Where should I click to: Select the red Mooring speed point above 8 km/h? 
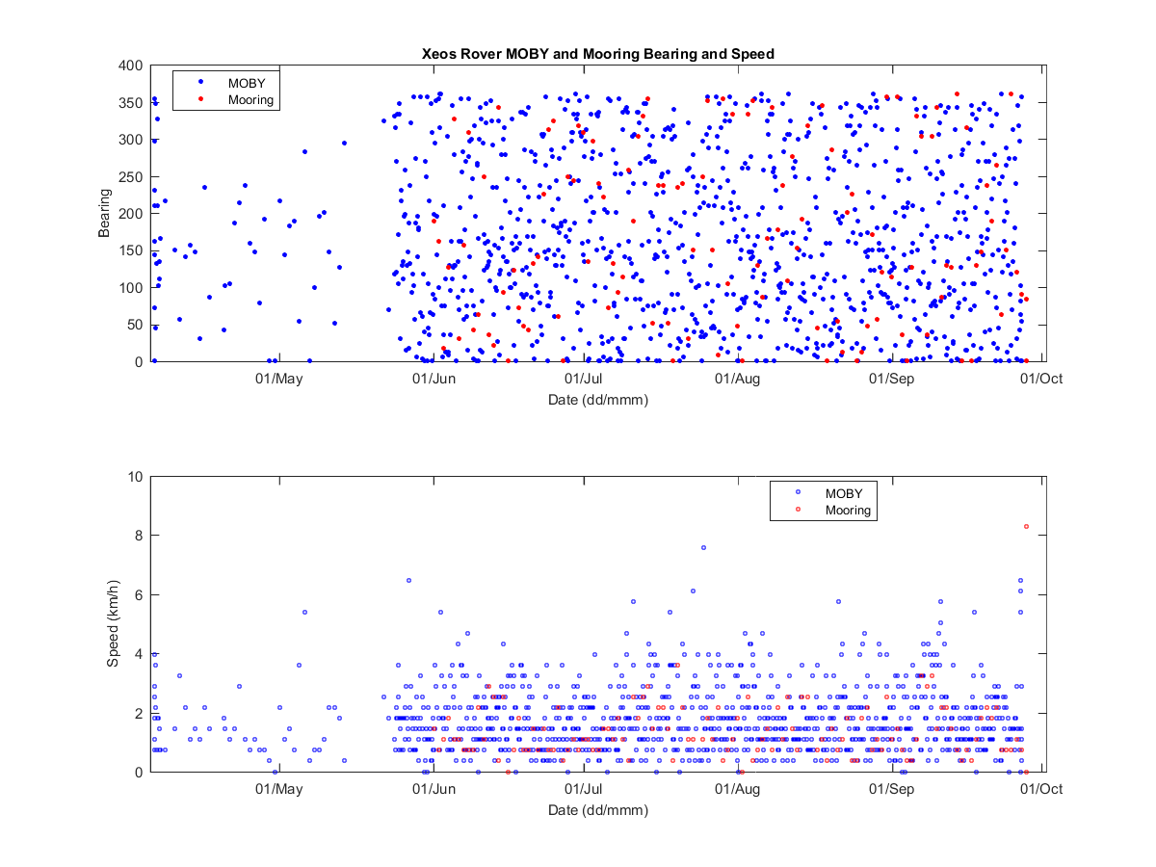1026,526
